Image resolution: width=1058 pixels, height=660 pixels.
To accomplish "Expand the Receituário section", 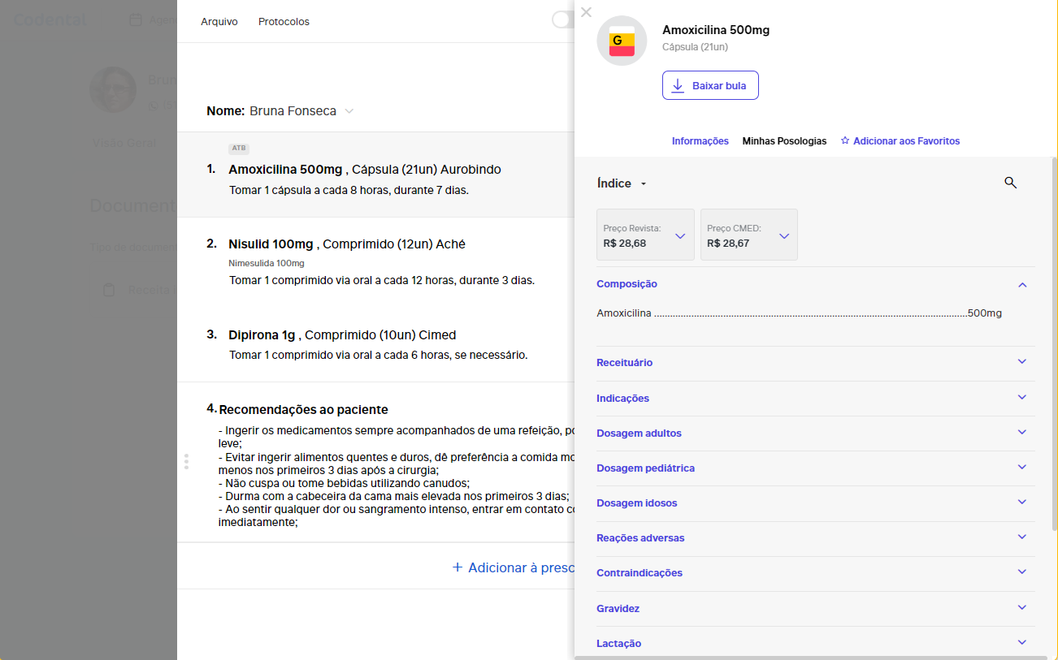I will click(1022, 362).
